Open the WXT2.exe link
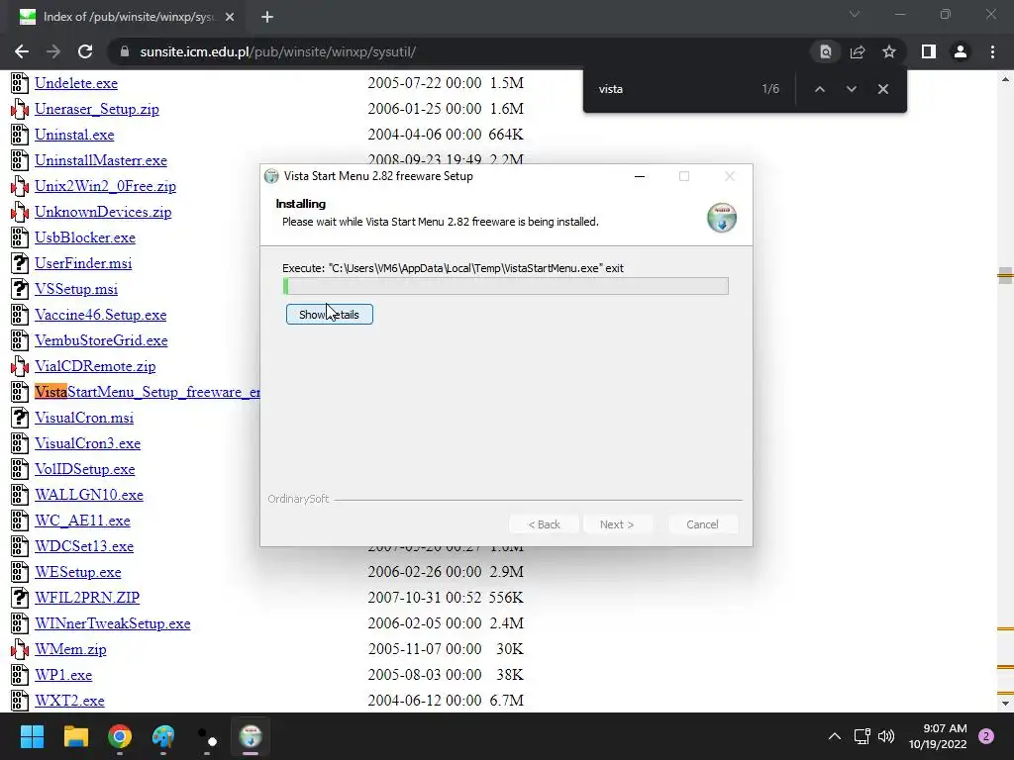 [x=70, y=701]
